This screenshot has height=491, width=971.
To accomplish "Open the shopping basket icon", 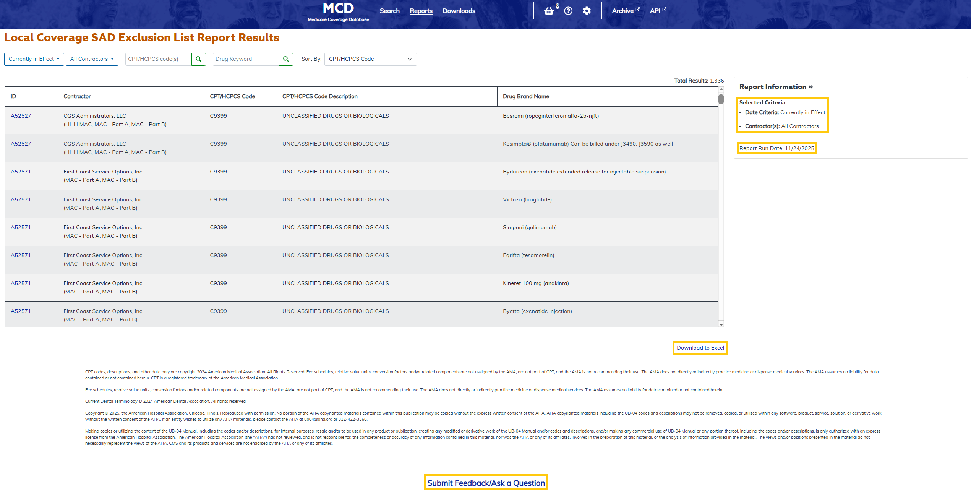I will (x=549, y=11).
